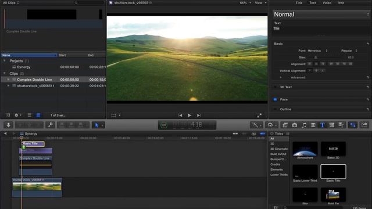
Task: Play the clip in the viewer
Action: tap(189, 116)
